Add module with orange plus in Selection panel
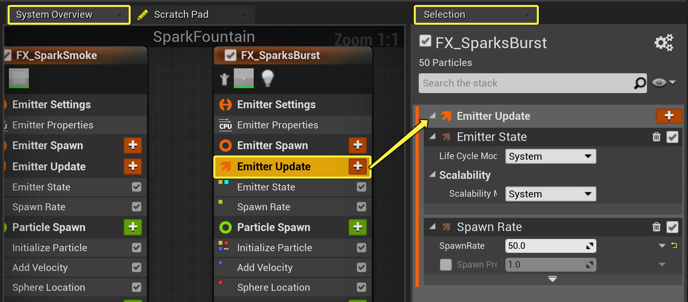This screenshot has height=302, width=688. point(668,116)
